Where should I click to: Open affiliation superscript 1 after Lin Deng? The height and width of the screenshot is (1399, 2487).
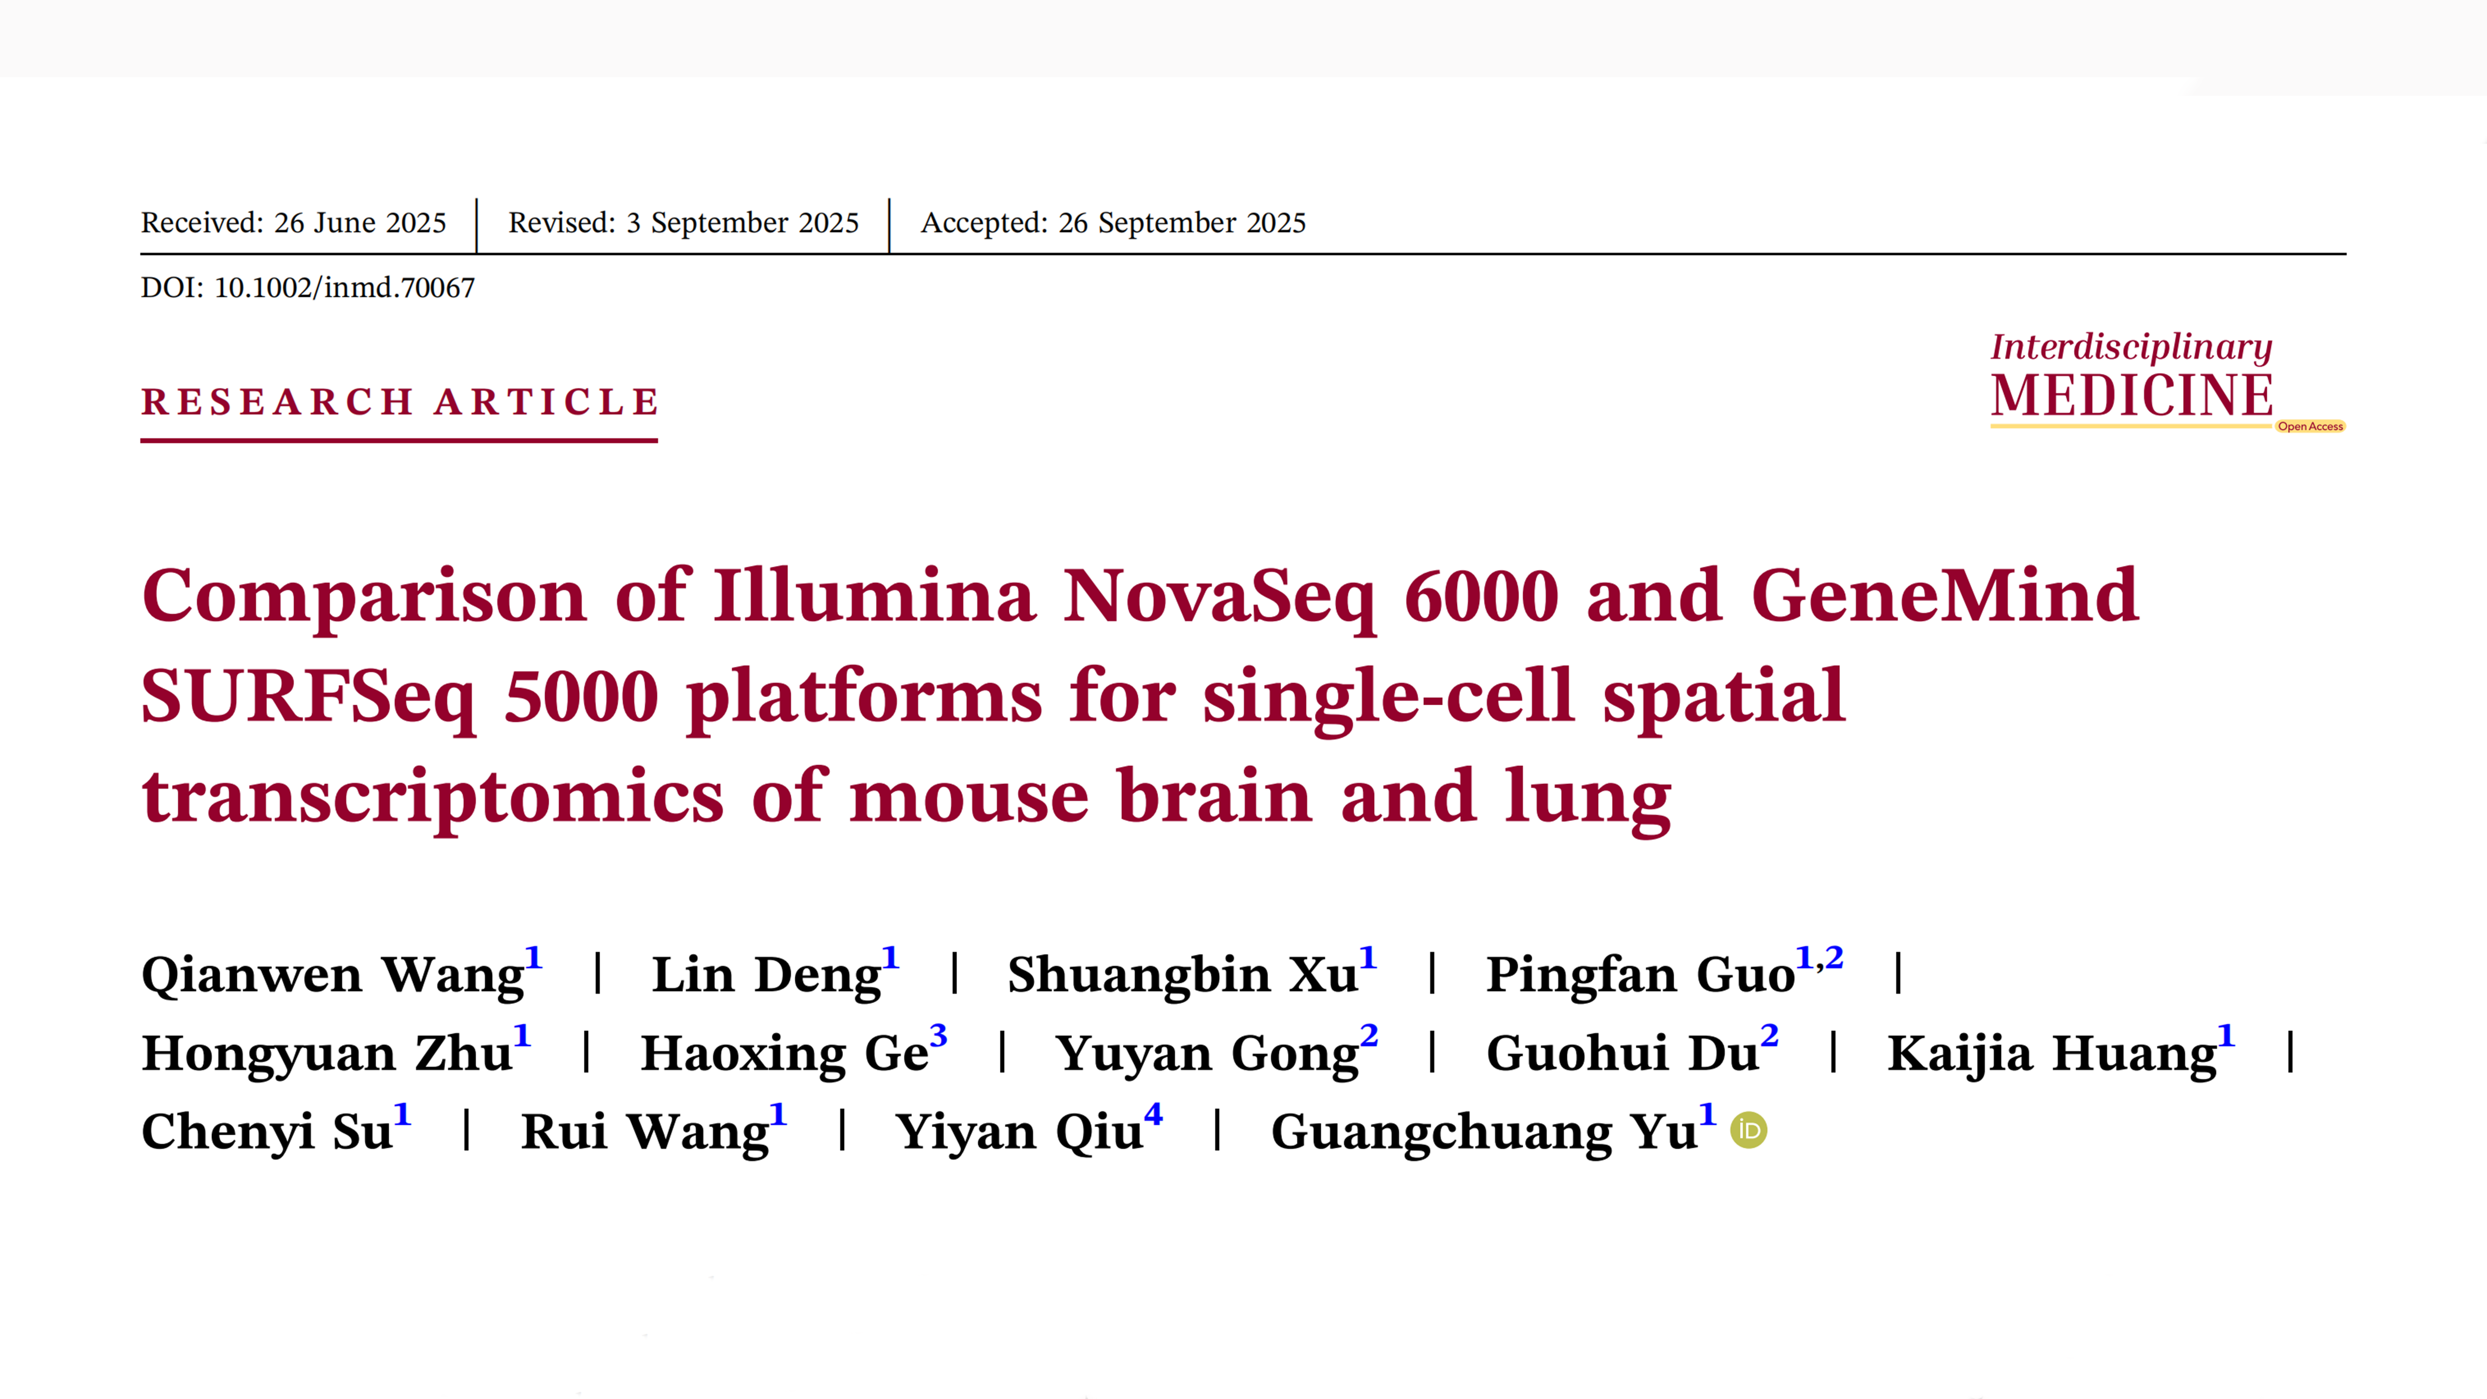pos(890,958)
